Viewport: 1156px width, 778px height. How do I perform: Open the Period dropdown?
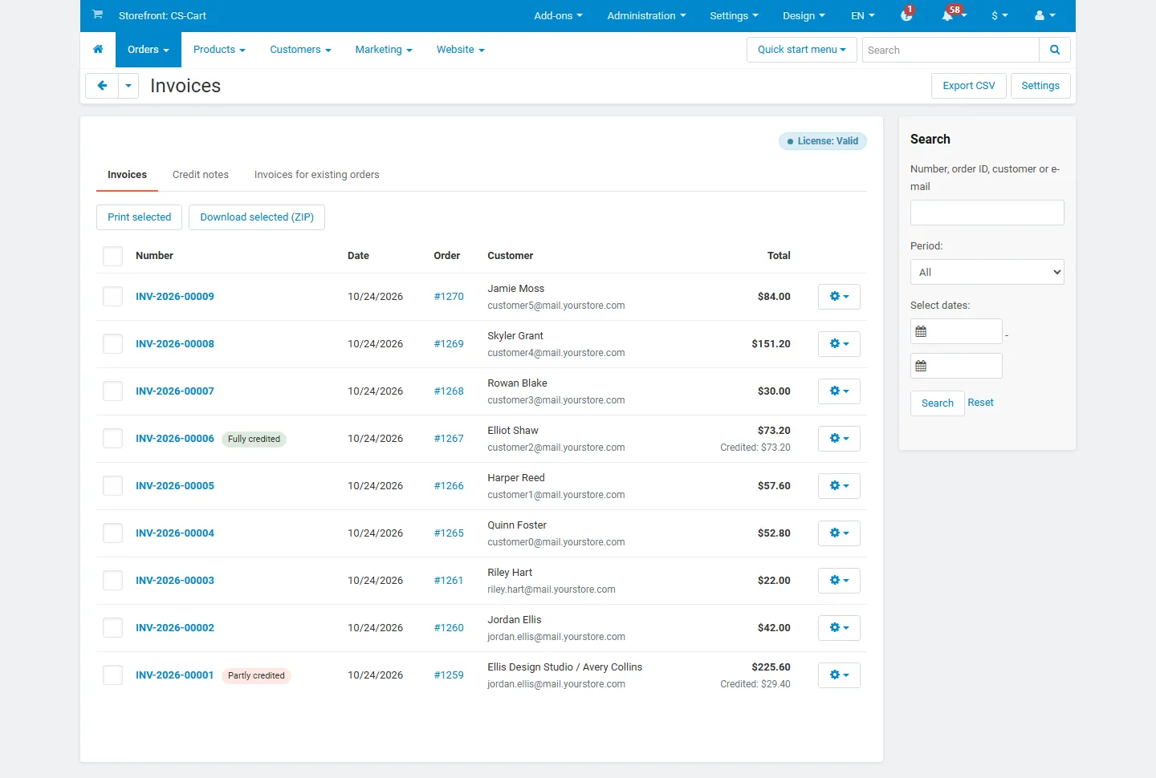pyautogui.click(x=987, y=272)
